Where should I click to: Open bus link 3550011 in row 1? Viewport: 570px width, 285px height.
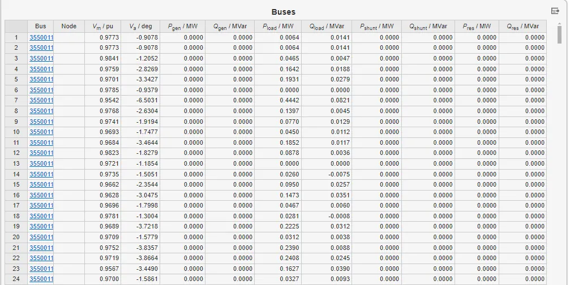click(41, 37)
